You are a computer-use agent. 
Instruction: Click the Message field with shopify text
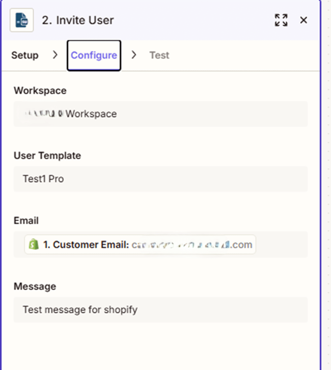coord(160,309)
